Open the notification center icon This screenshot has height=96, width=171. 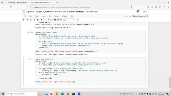168,94
